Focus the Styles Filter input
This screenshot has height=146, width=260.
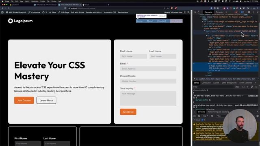coord(213,87)
